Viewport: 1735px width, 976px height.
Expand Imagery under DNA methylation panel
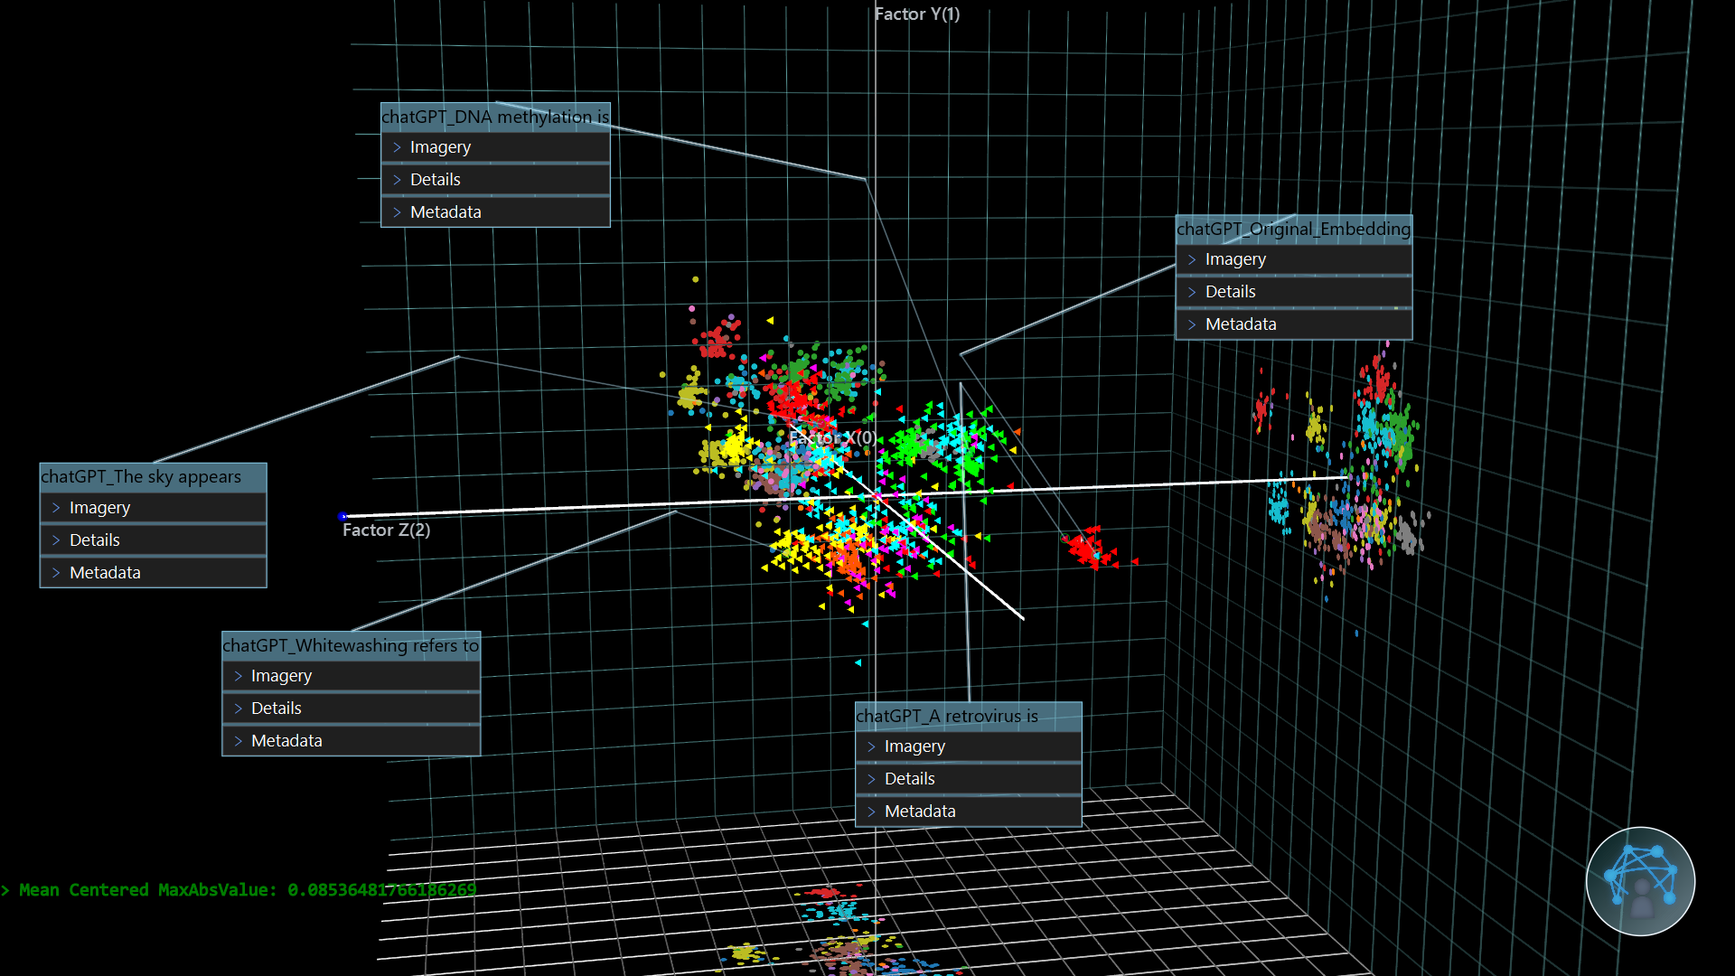440,147
